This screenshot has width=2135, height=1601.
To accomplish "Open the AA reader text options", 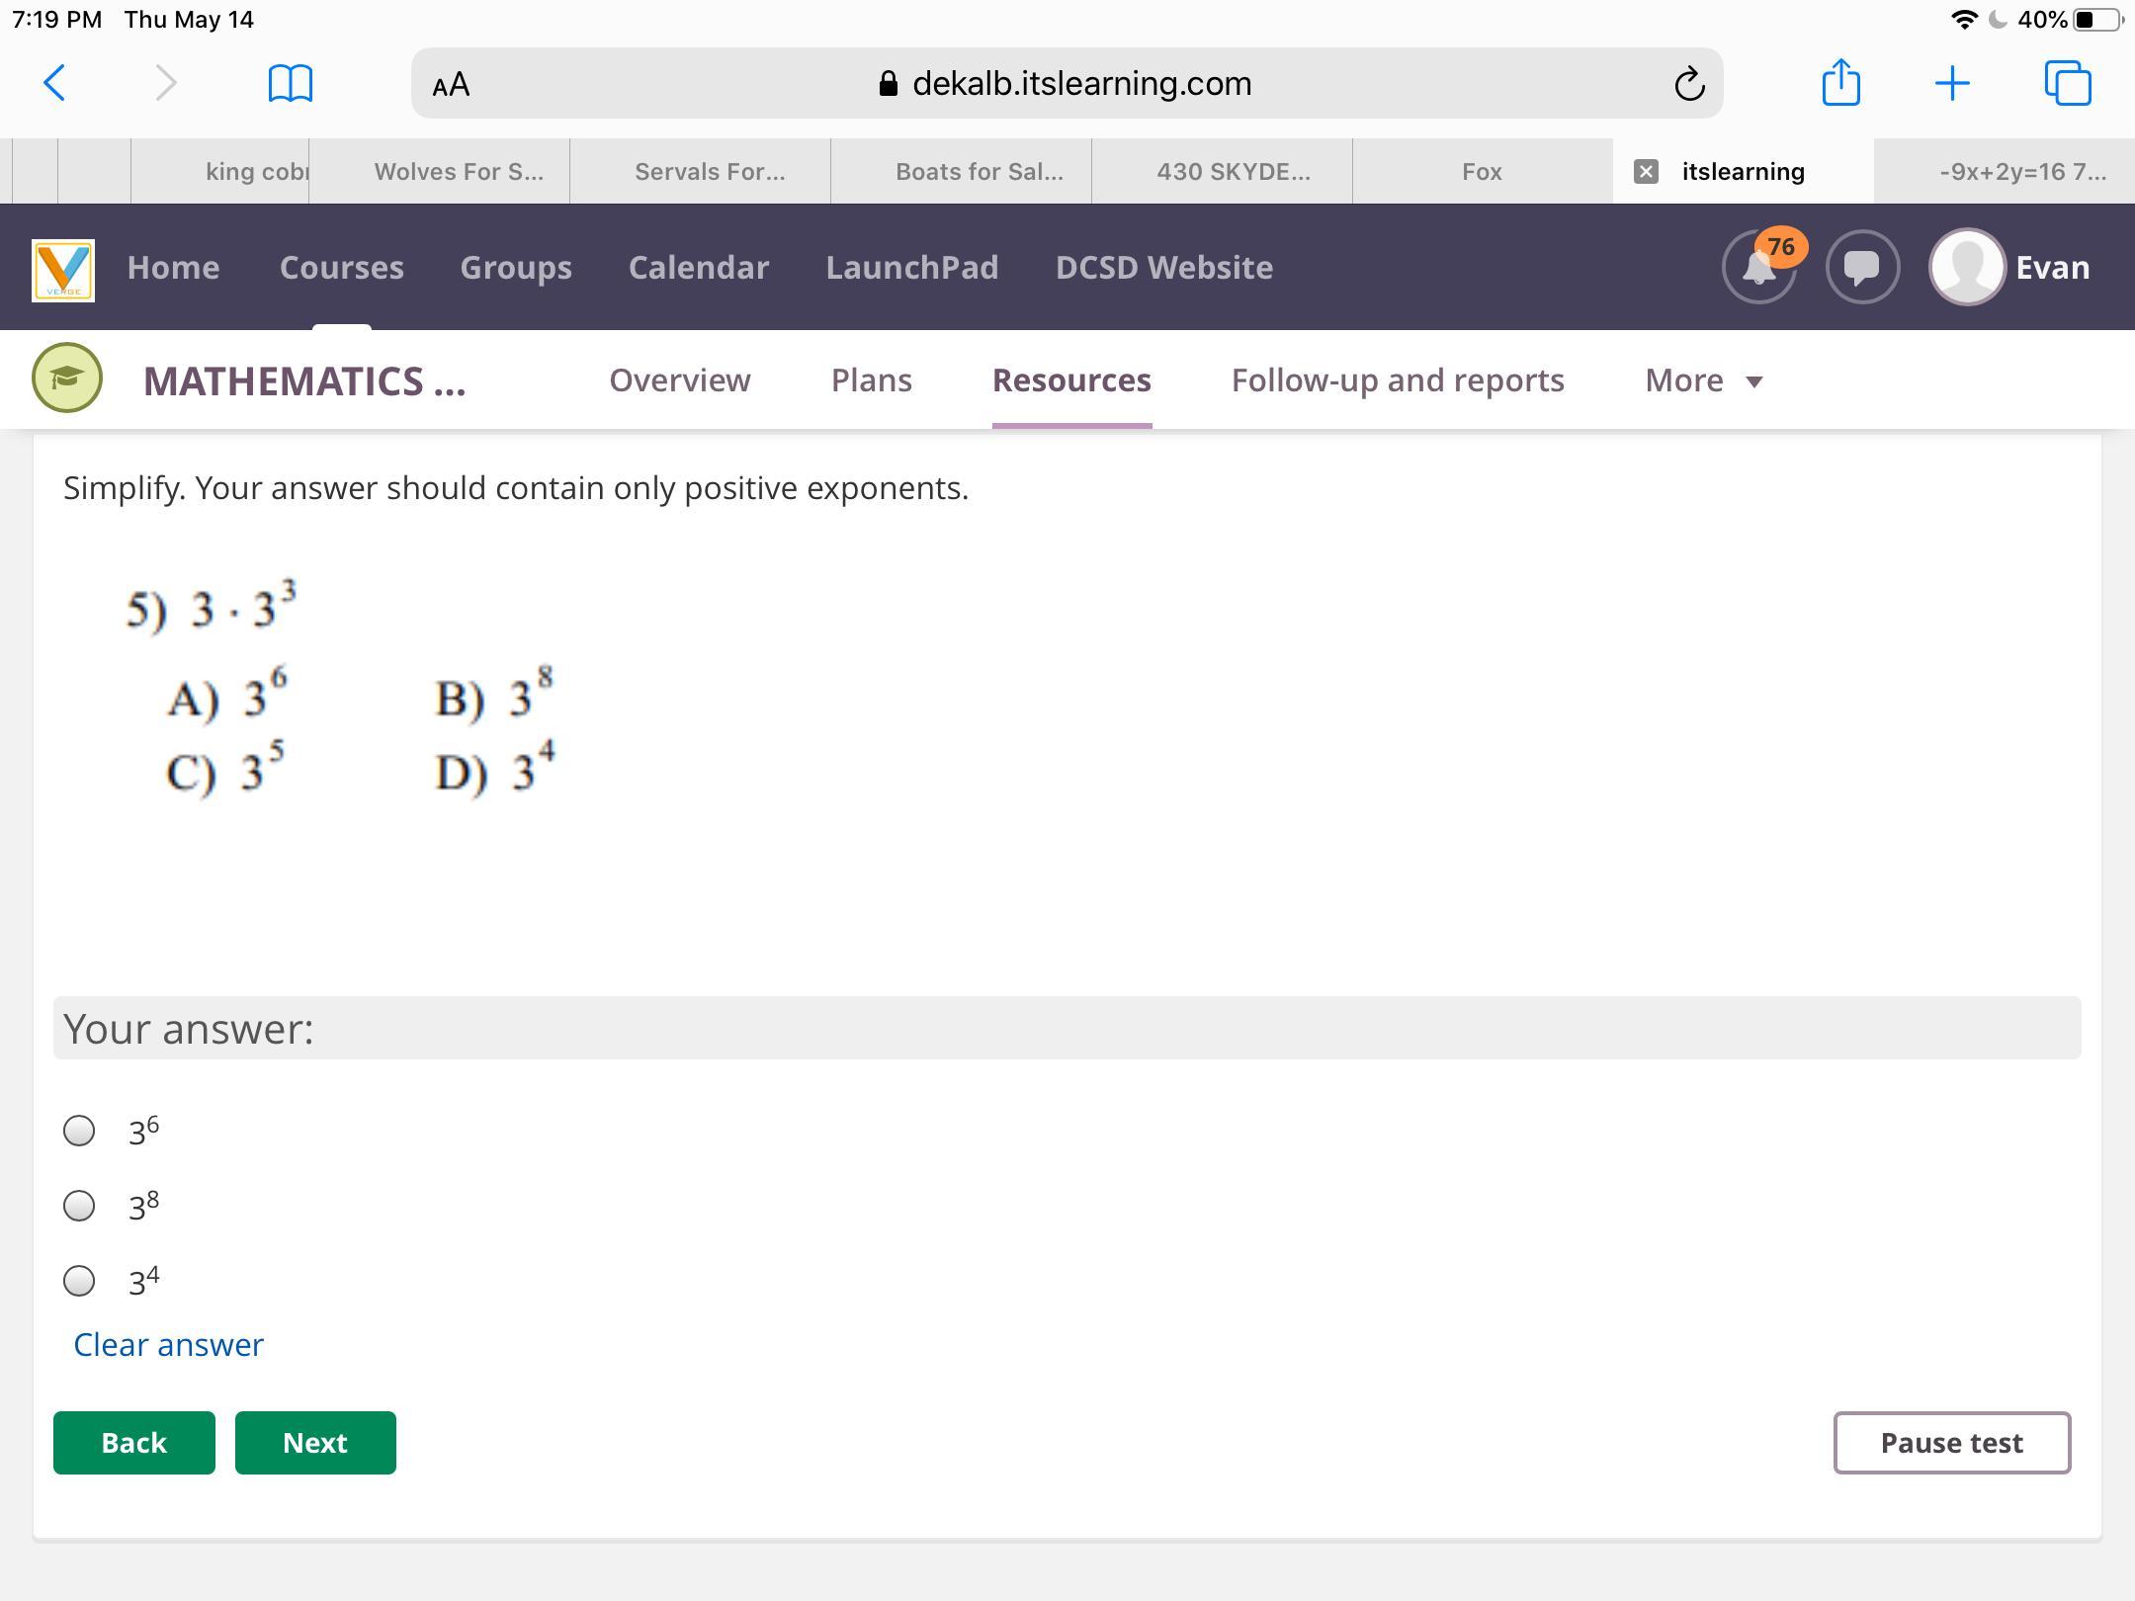I will [x=452, y=84].
